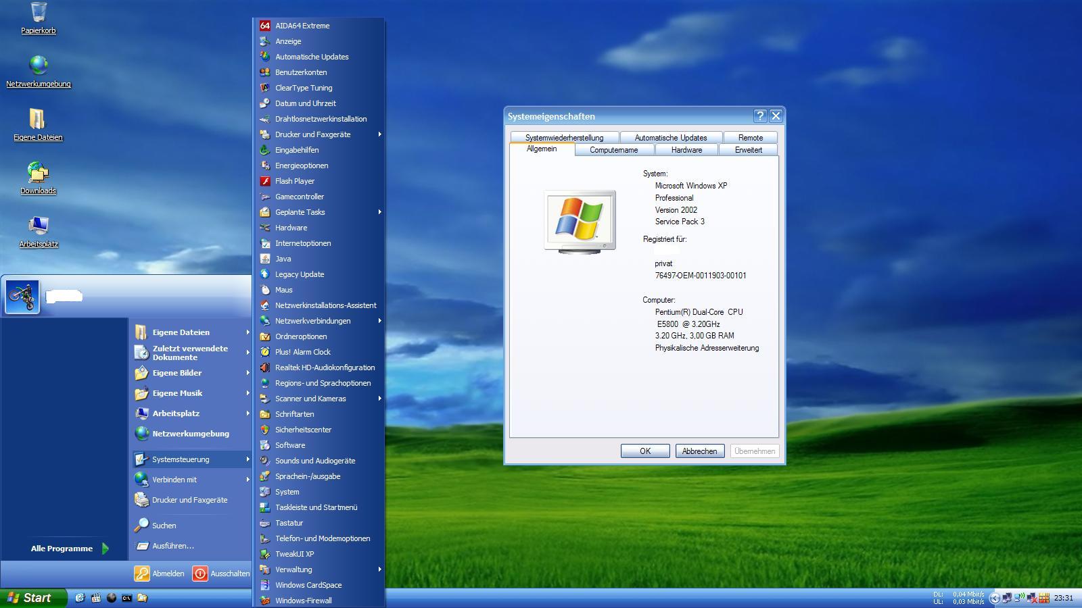This screenshot has height=608, width=1082.
Task: Click the user account picture in Start menu
Action: (22, 297)
